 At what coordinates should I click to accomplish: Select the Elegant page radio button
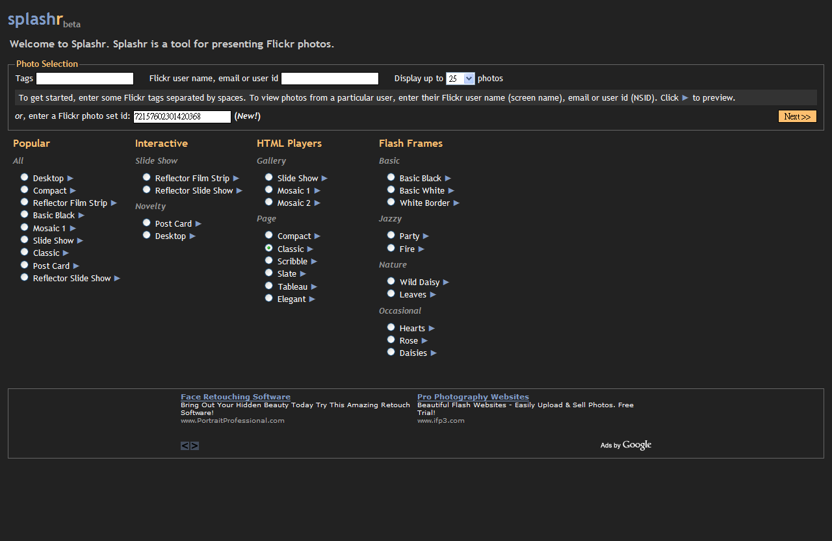point(269,298)
